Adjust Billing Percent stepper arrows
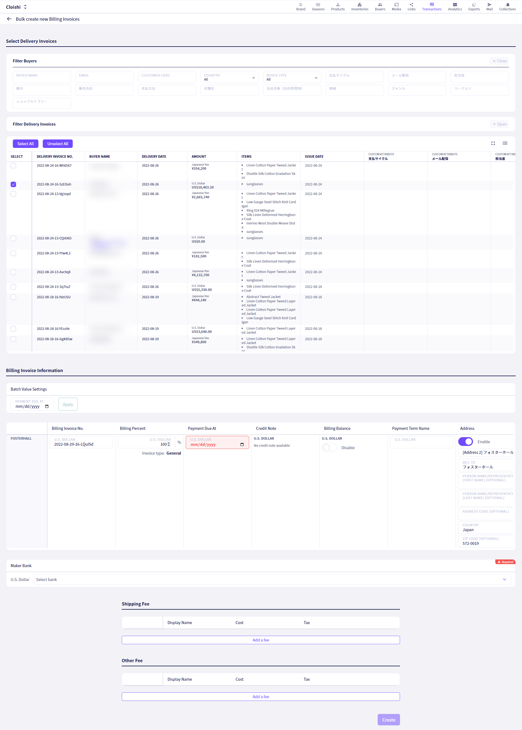 (169, 444)
